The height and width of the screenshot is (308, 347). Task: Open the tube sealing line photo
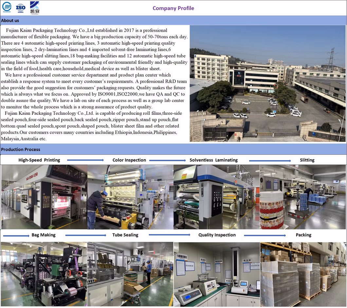click(x=130, y=274)
